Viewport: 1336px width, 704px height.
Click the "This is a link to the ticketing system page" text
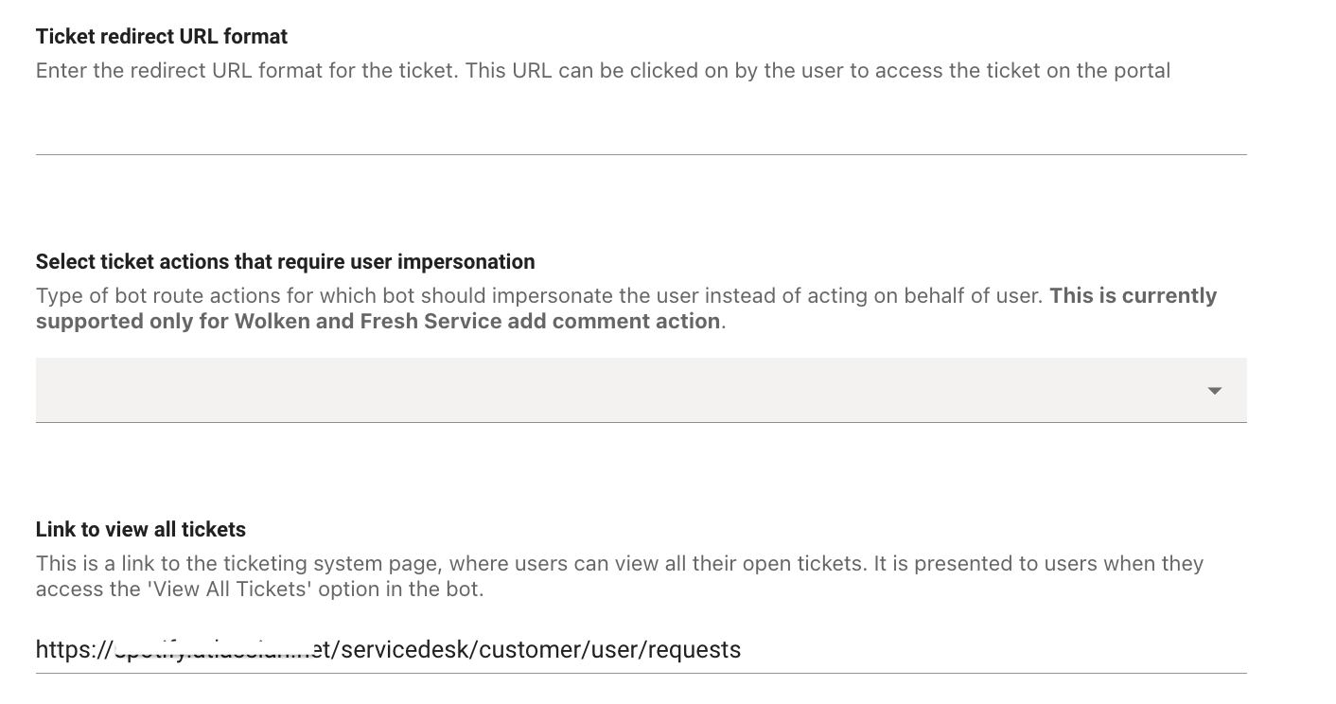(x=238, y=564)
